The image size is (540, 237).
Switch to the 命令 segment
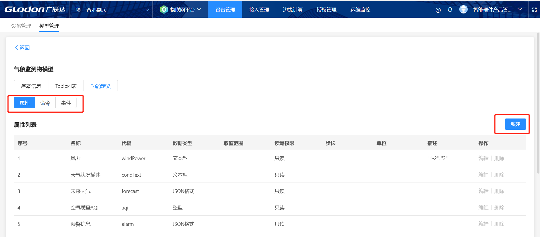click(x=45, y=103)
